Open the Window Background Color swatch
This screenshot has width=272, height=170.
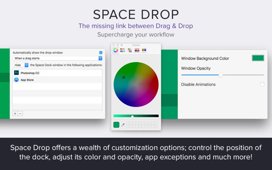pos(258,58)
